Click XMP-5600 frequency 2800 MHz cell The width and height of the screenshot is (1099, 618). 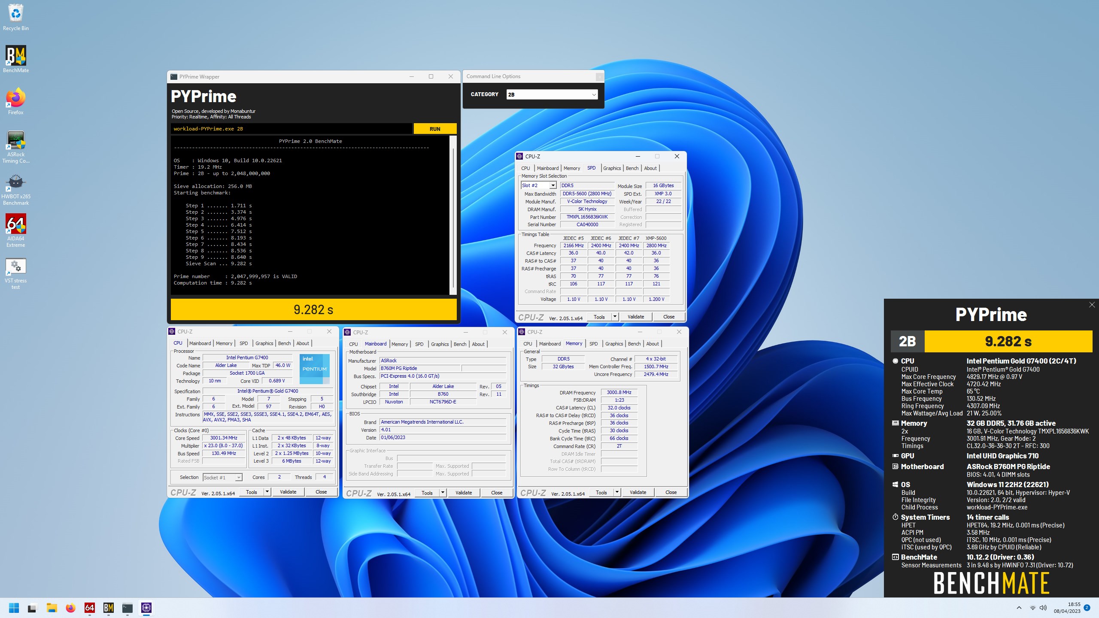(656, 245)
